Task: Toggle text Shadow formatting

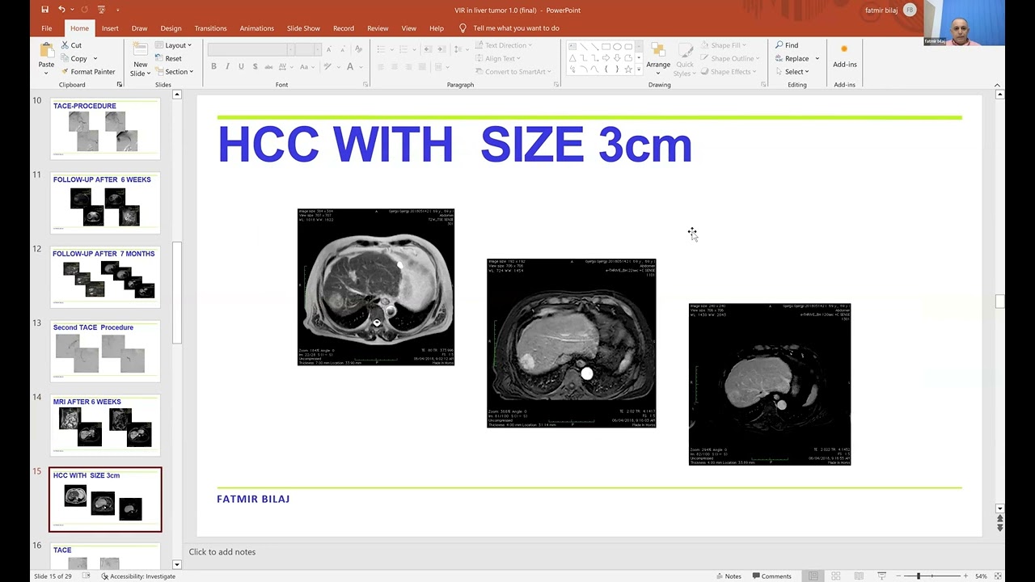Action: coord(255,66)
